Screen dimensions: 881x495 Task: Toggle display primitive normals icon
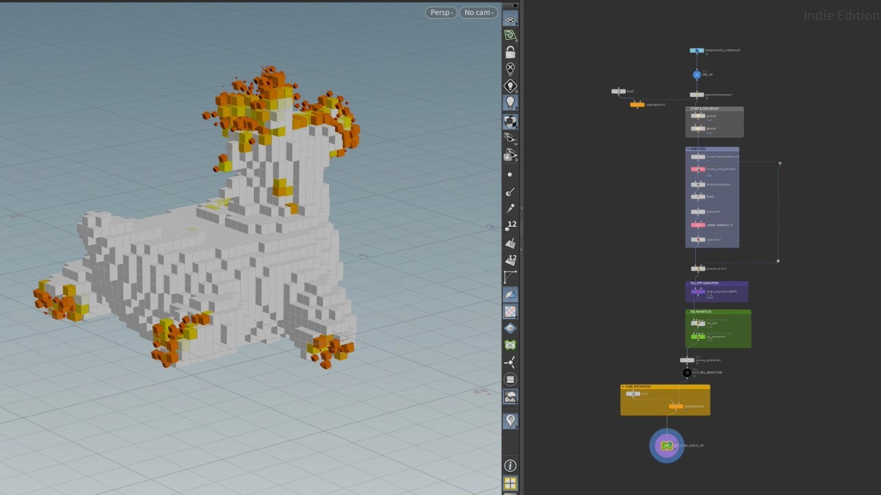tap(510, 243)
